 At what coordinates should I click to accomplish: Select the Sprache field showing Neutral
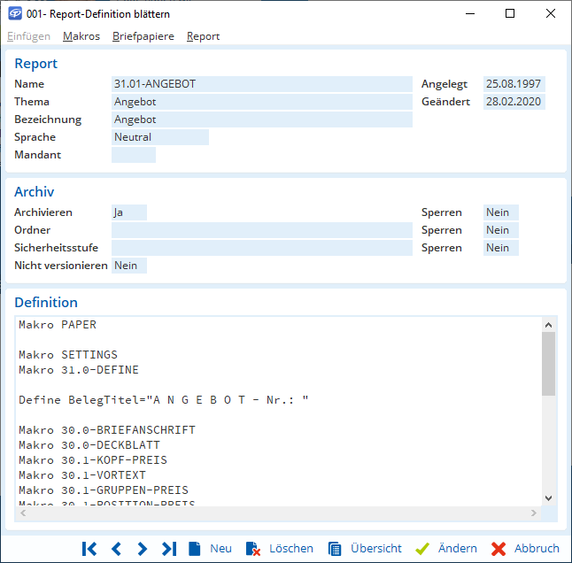point(160,137)
